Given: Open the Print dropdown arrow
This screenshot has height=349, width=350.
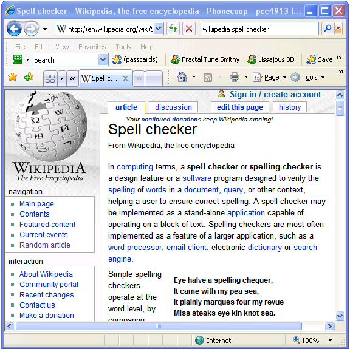Looking at the screenshot, I should tap(246, 77).
